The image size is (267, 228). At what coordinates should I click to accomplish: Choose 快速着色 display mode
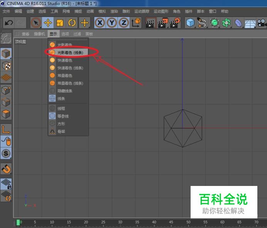pyautogui.click(x=68, y=60)
